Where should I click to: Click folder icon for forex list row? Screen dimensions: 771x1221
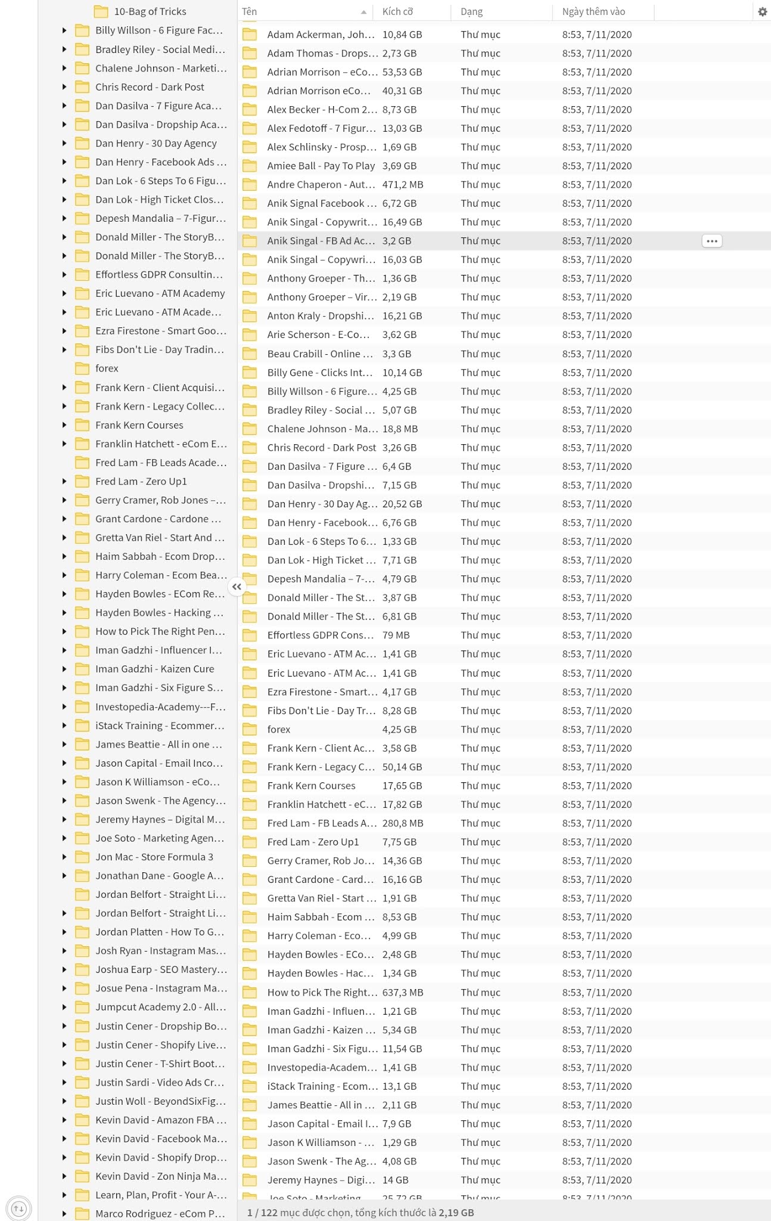point(250,729)
